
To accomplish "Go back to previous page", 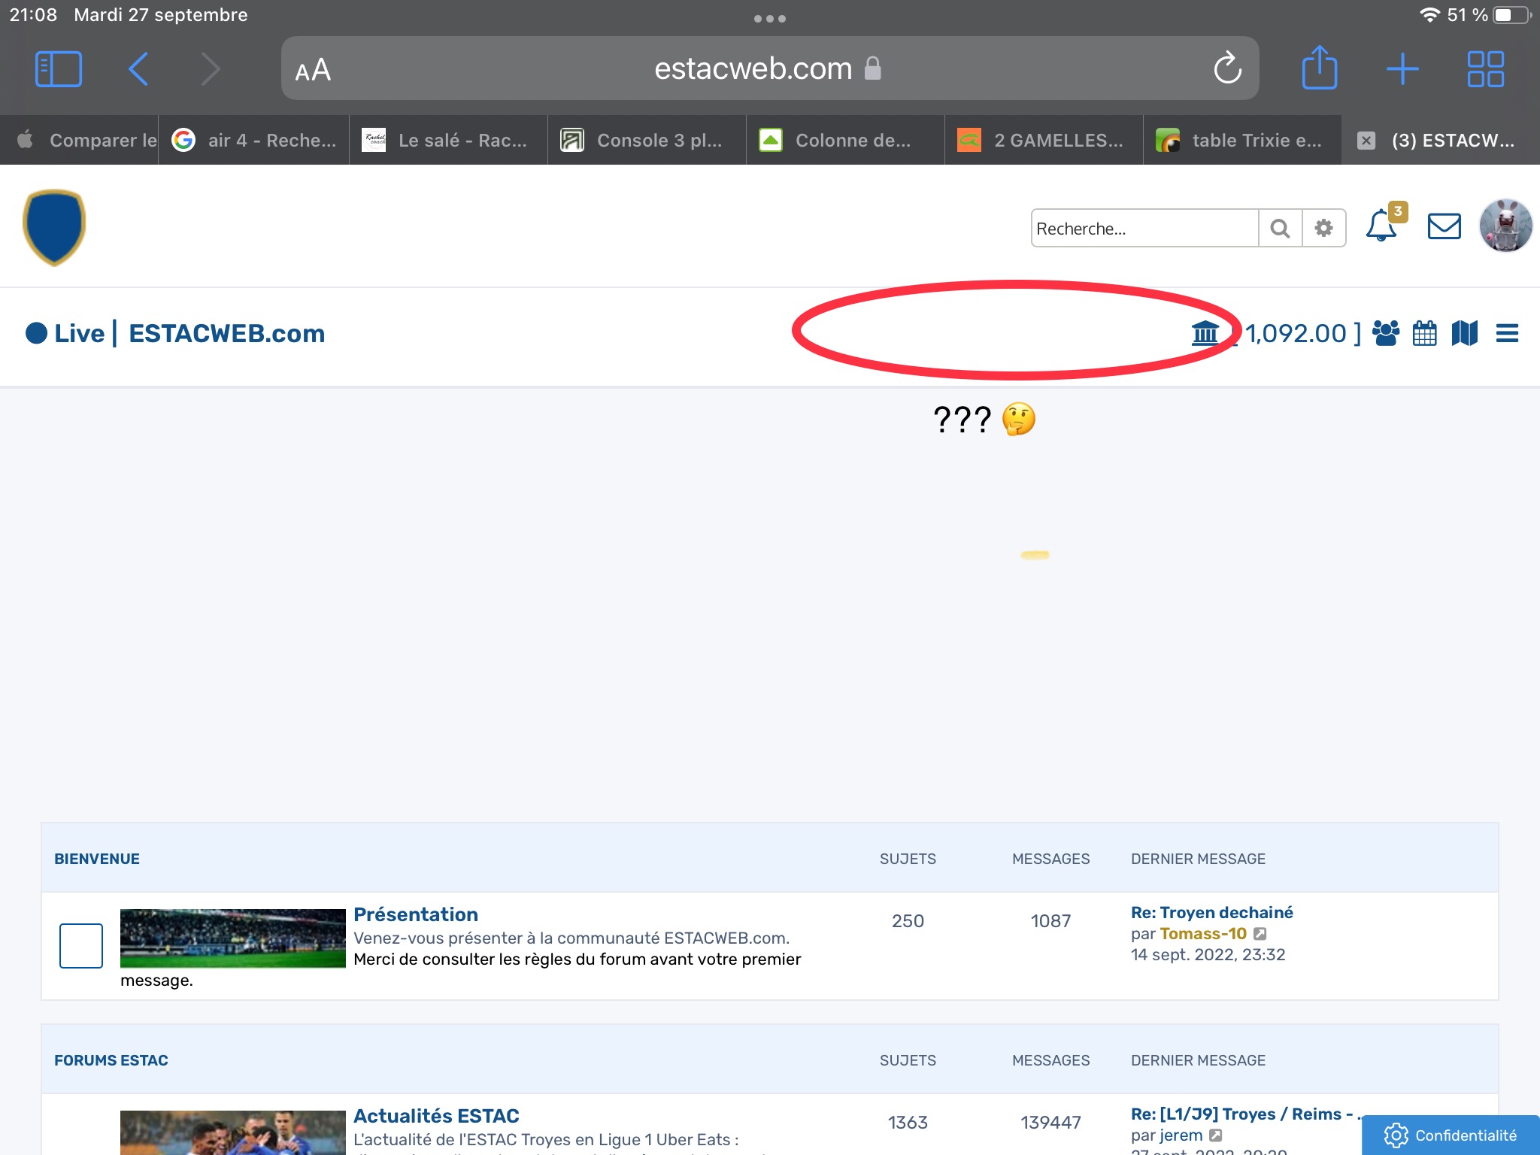I will (x=138, y=69).
